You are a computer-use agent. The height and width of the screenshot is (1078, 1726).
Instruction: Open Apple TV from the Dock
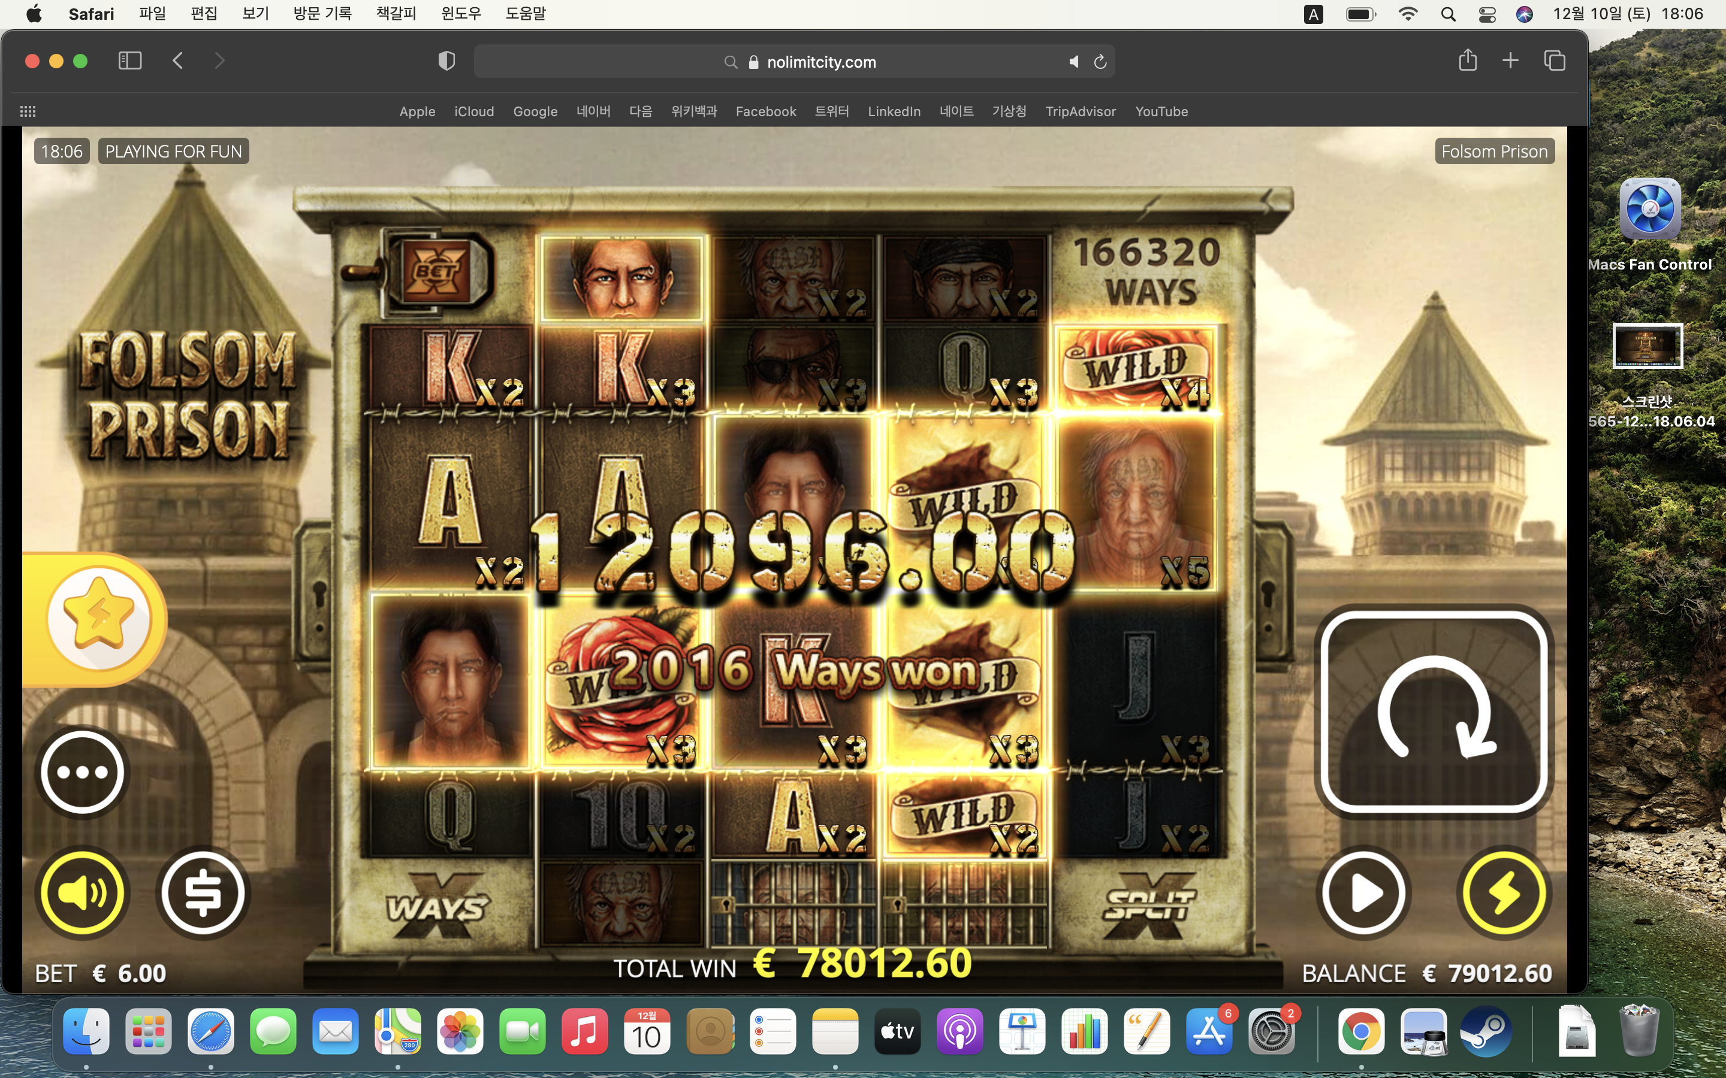897,1031
